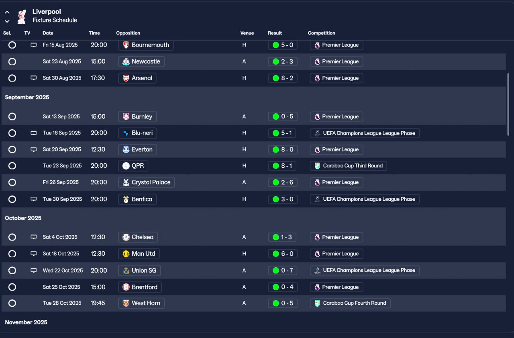
Task: Sort by the Competition column header
Action: point(321,33)
